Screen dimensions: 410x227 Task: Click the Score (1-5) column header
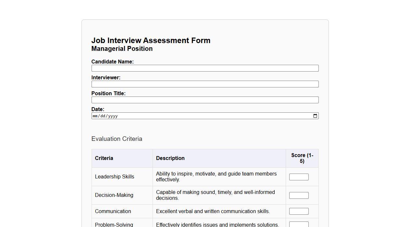302,158
